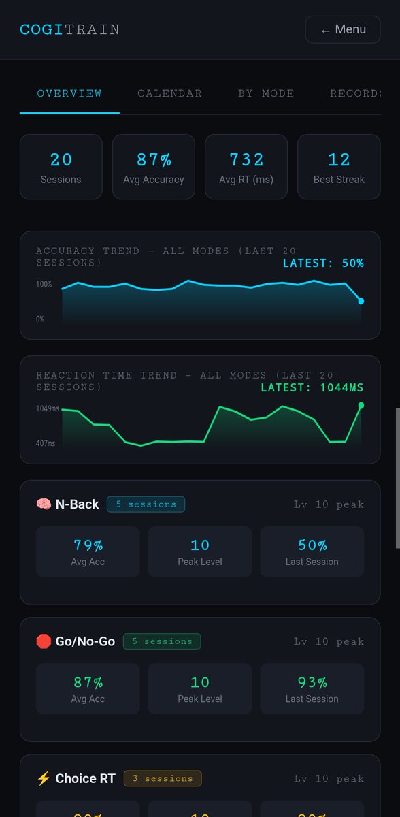Click the Choice RT 3 sessions badge
This screenshot has width=400, height=817.
(x=163, y=778)
